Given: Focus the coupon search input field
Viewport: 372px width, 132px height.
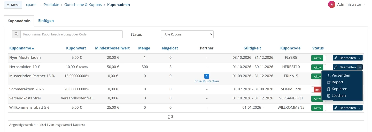Looking at the screenshot, I should tap(72, 34).
